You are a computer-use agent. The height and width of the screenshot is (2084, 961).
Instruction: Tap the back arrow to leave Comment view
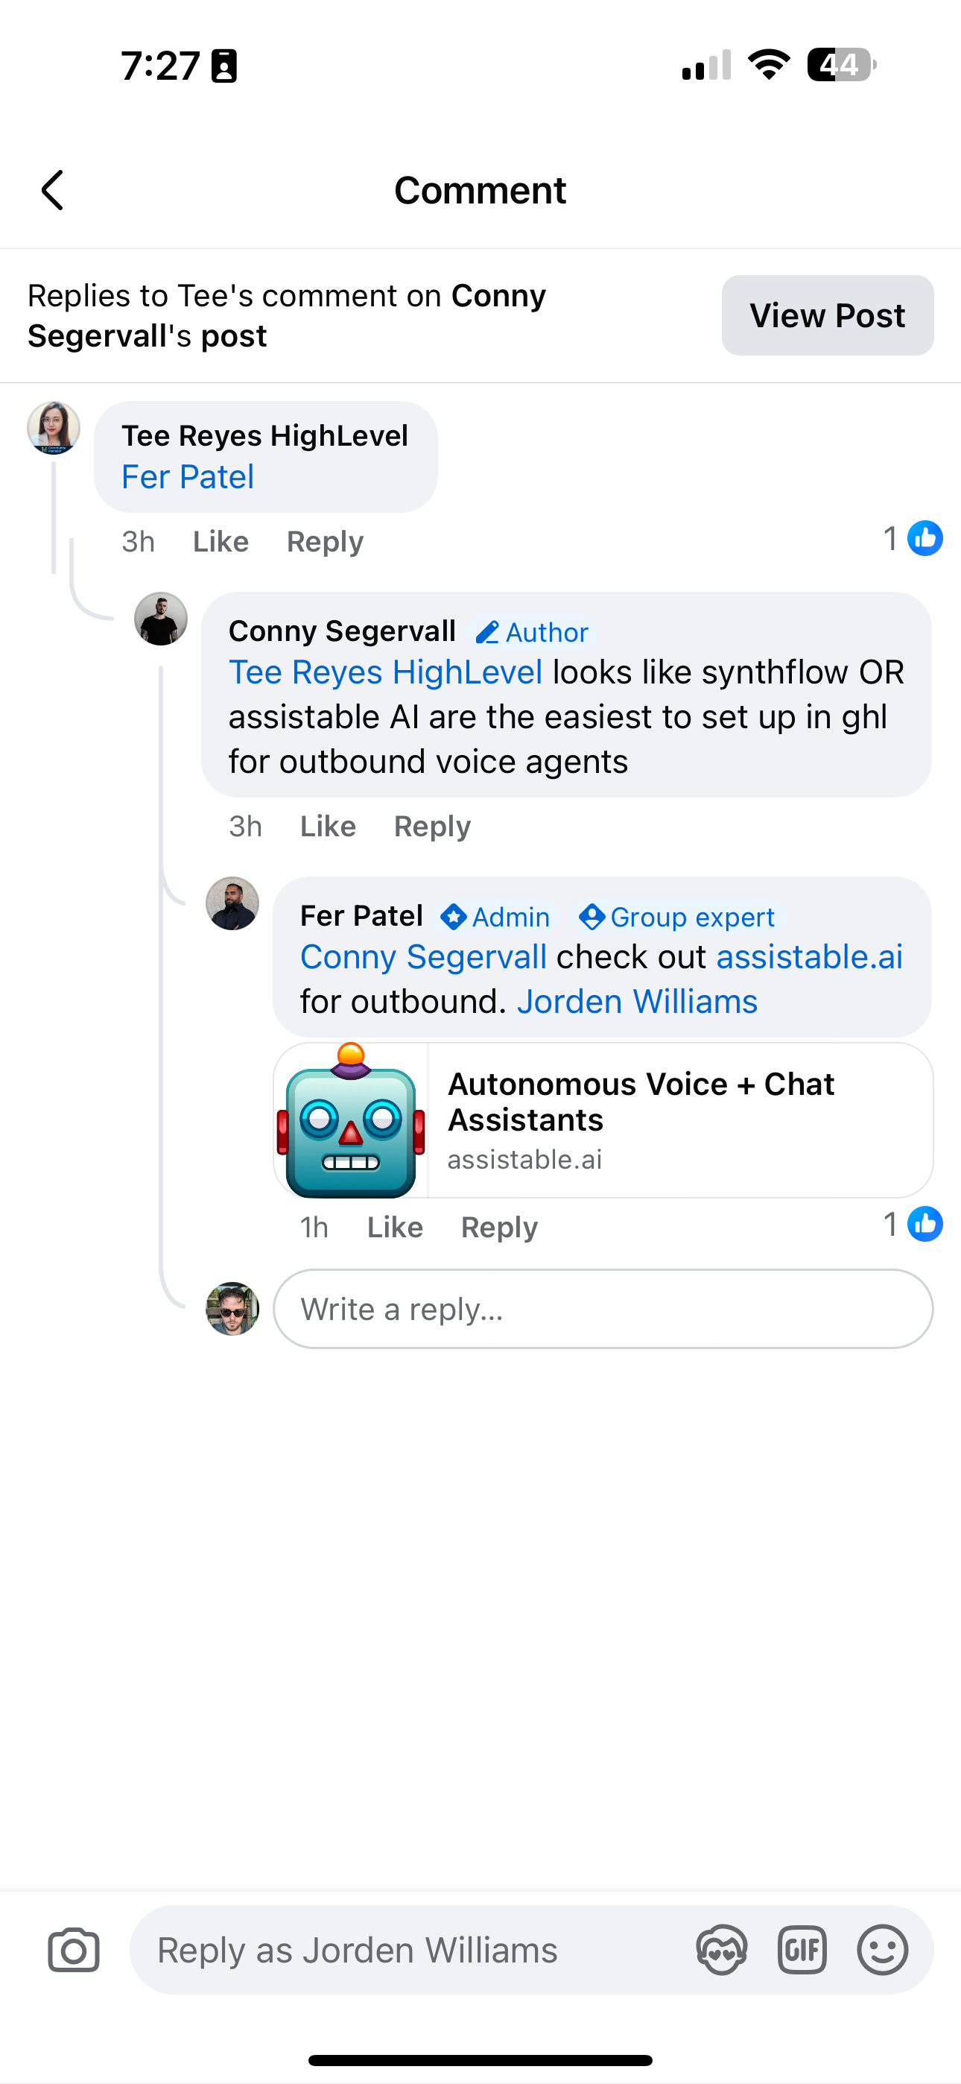[51, 190]
